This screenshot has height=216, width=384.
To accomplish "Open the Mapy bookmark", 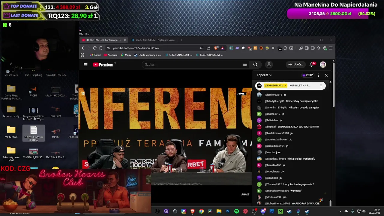I will tap(126, 55).
